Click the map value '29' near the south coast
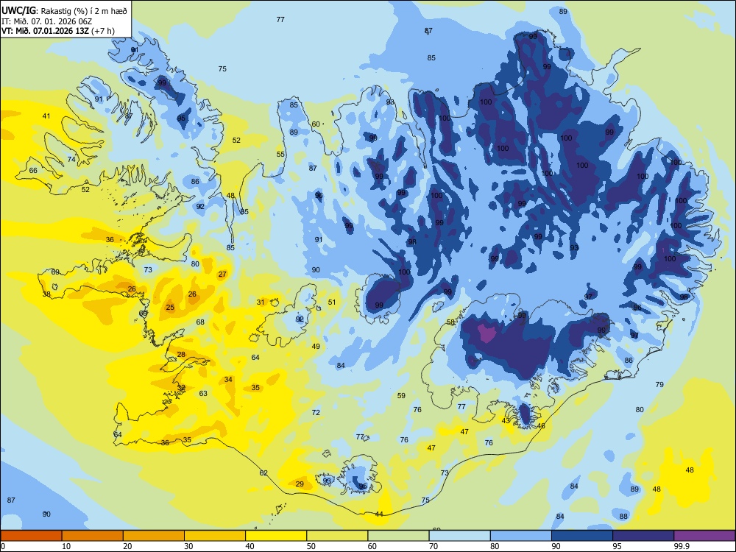The width and height of the screenshot is (736, 552). coord(300,484)
